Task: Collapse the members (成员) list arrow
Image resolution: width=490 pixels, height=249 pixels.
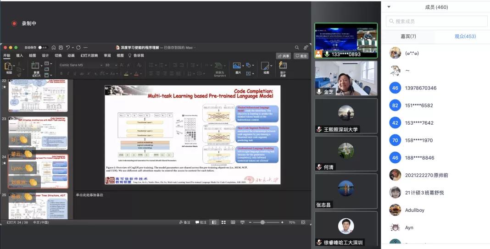Action: click(389, 7)
